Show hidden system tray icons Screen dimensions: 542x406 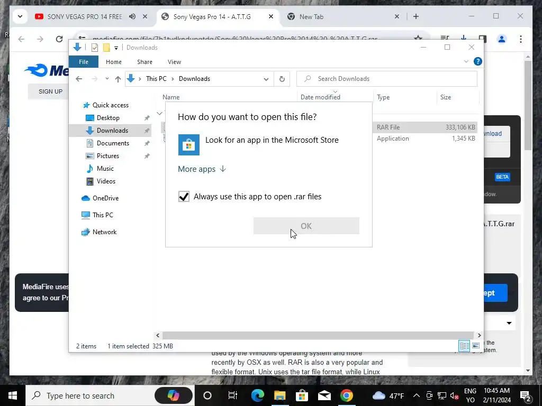pyautogui.click(x=417, y=395)
